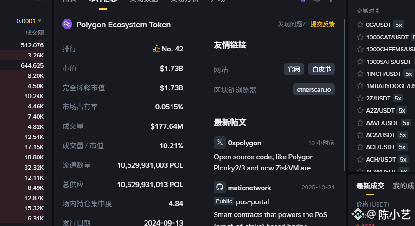This screenshot has height=226, width=415.
Task: Select the 1000SATS/USDT trading pair
Action: coord(389,62)
